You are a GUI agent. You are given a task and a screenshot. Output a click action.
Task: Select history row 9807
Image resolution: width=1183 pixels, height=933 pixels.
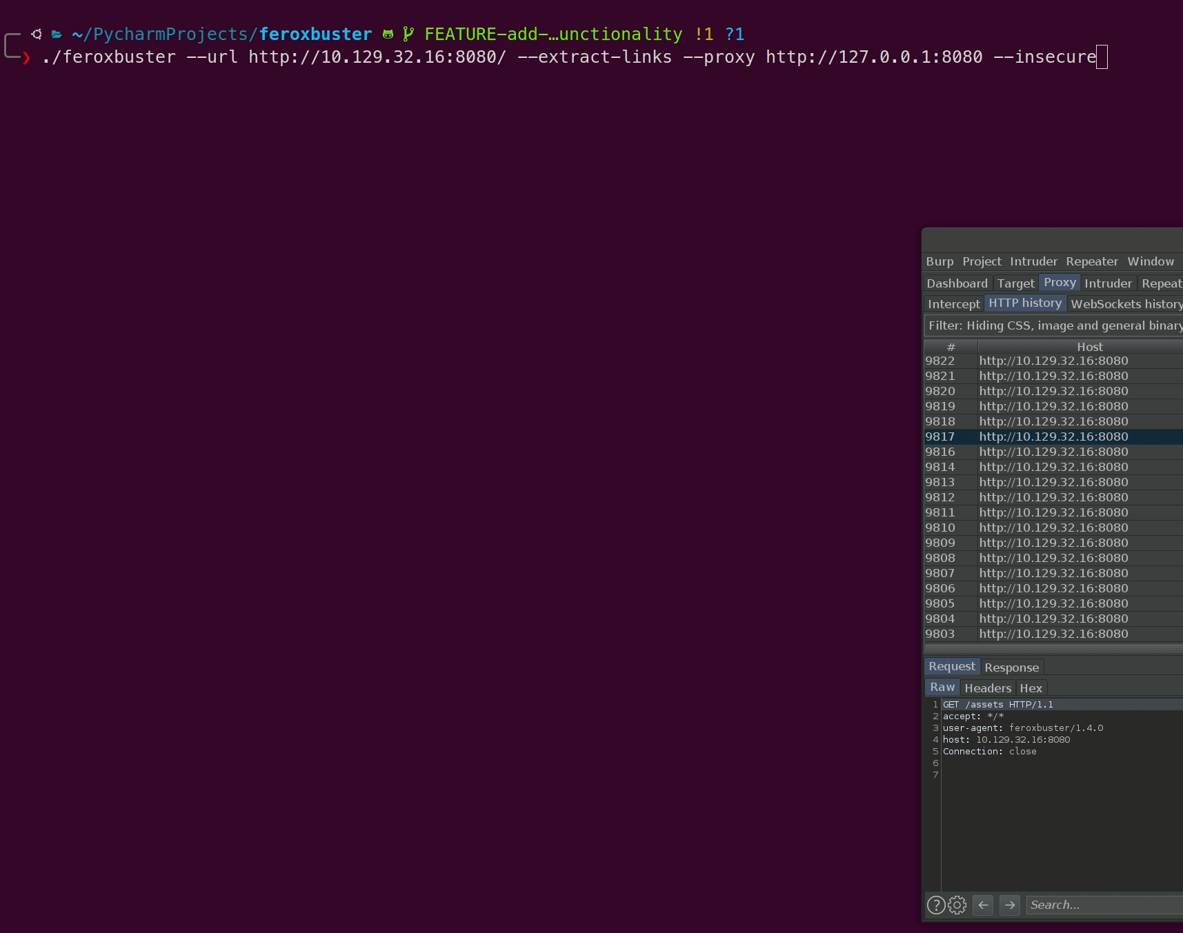[x=1053, y=573]
